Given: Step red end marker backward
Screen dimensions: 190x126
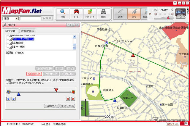Looking at the screenshot, I should 68,99.
